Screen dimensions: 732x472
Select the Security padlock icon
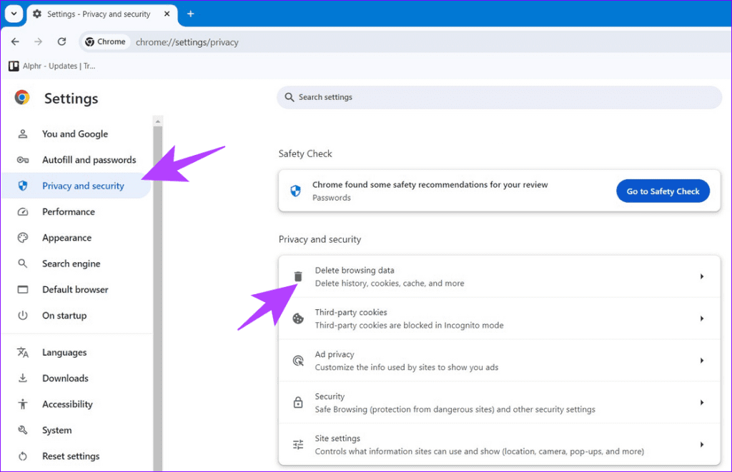[x=297, y=402]
